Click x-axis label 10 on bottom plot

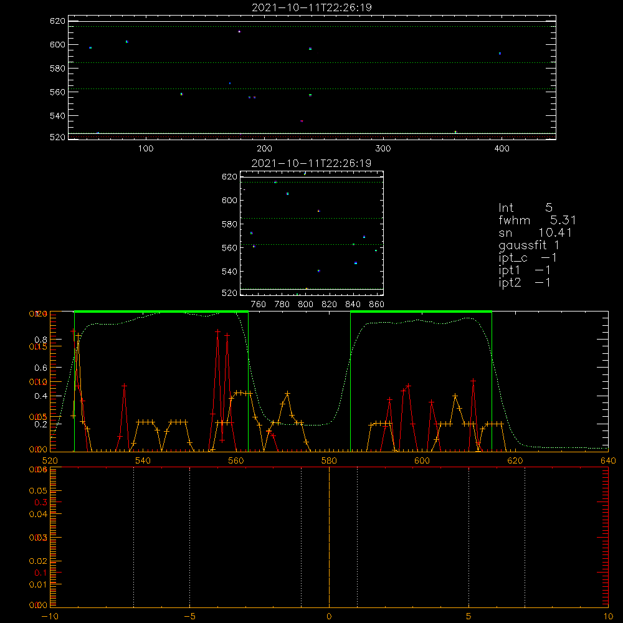click(x=608, y=617)
